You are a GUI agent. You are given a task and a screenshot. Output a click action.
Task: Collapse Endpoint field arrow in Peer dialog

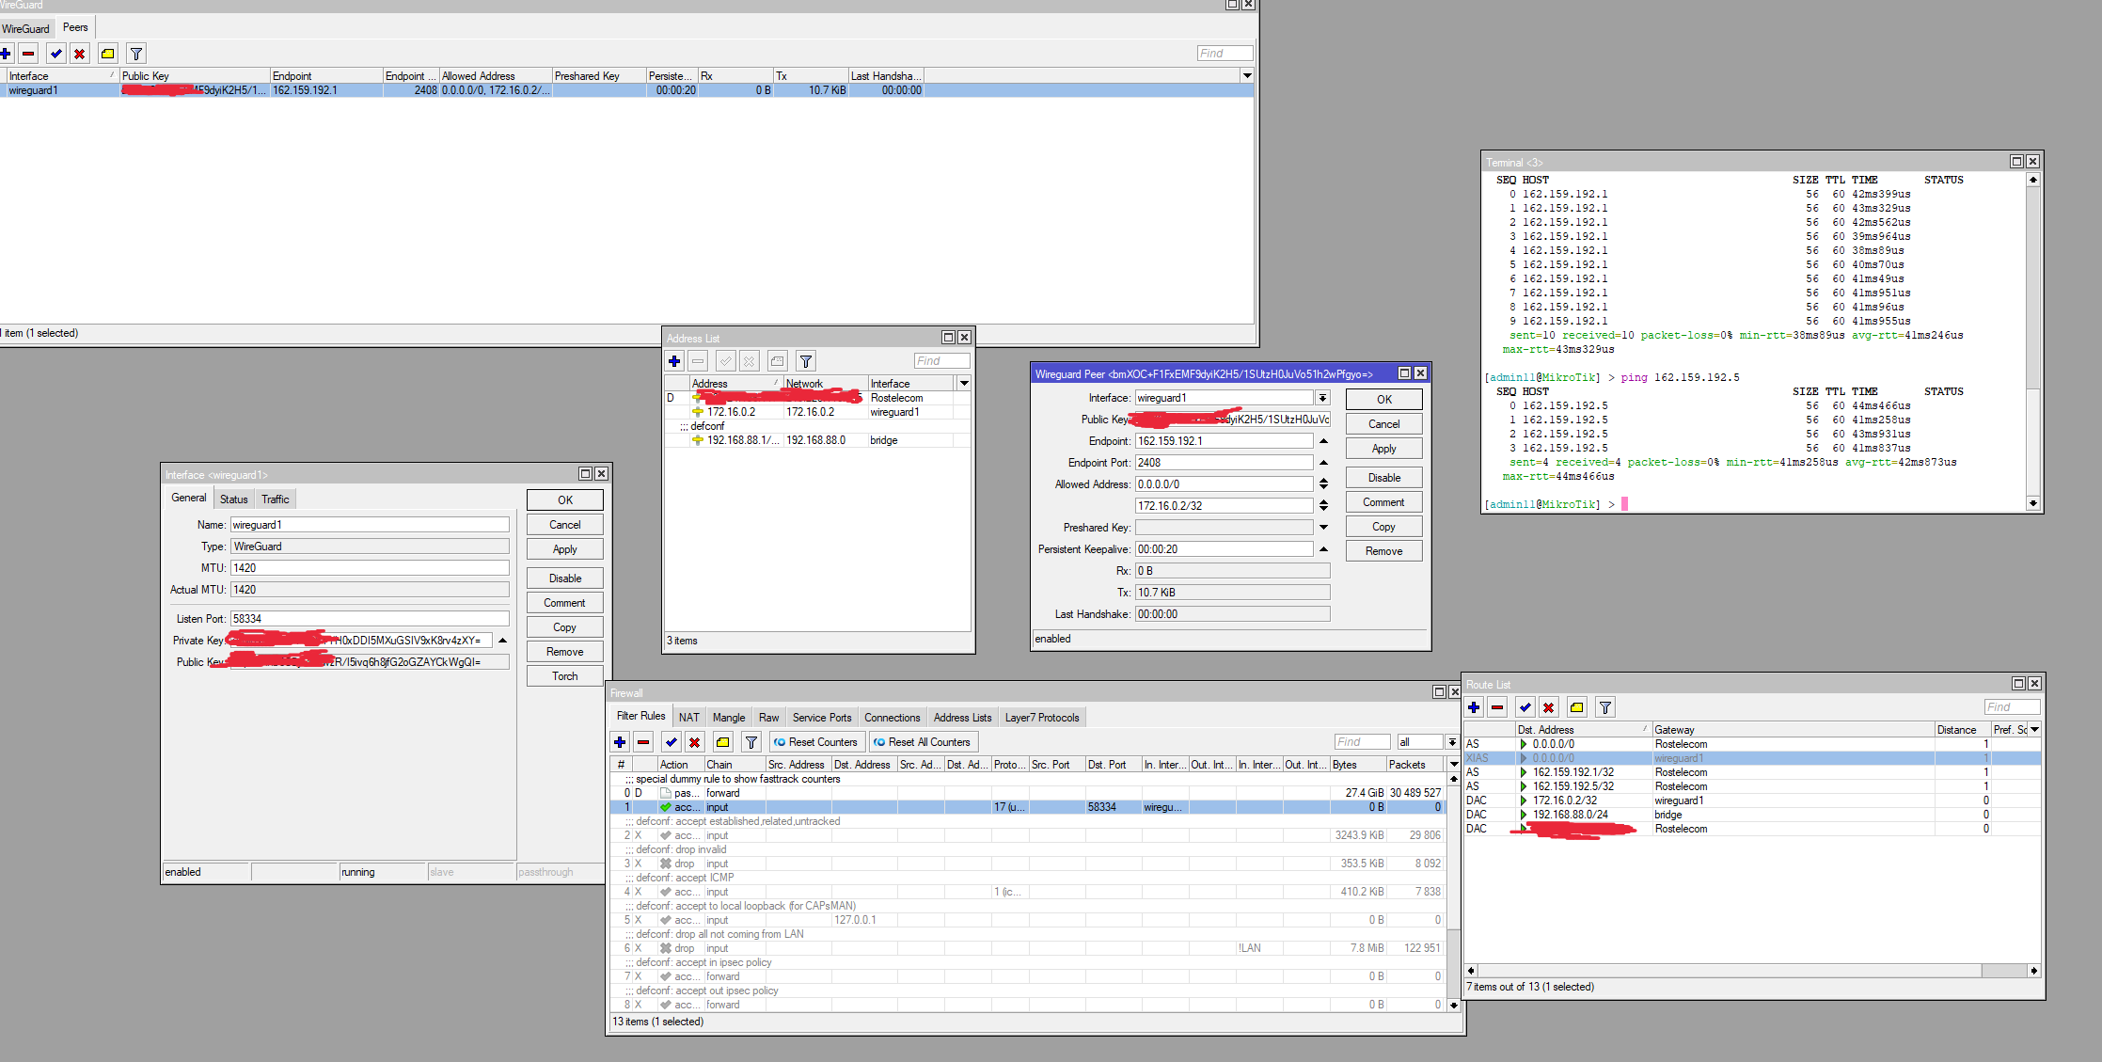coord(1323,441)
